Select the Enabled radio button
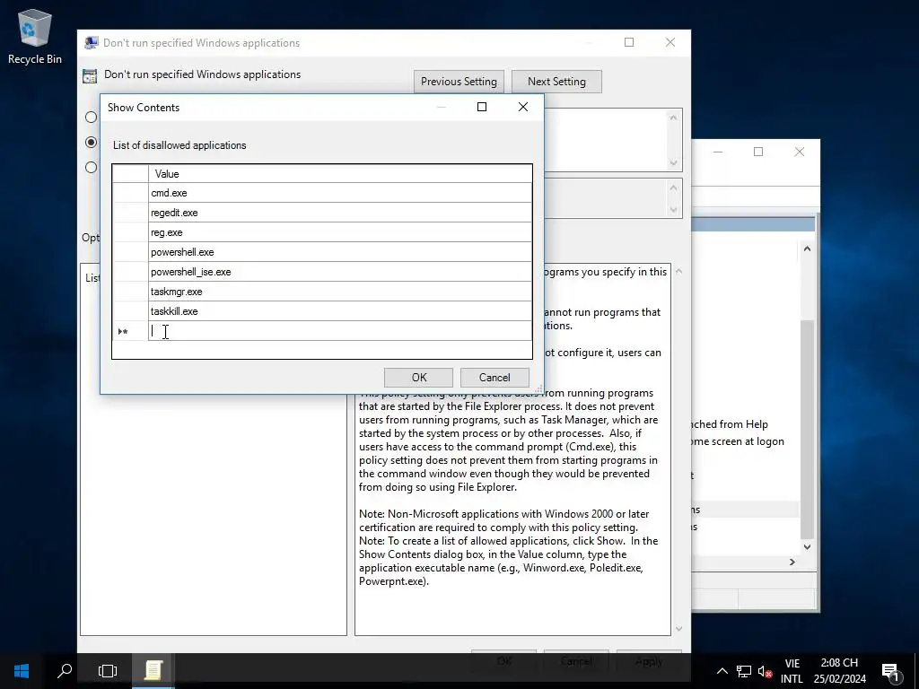 coord(91,143)
